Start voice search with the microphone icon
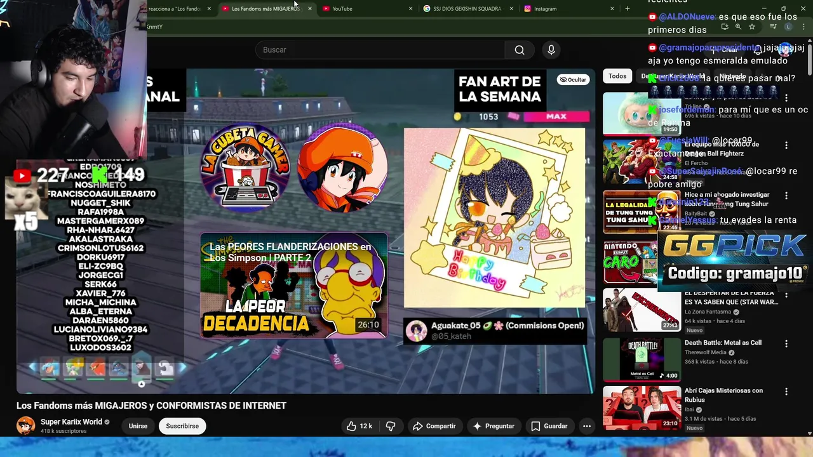Viewport: 813px width, 457px height. [551, 50]
